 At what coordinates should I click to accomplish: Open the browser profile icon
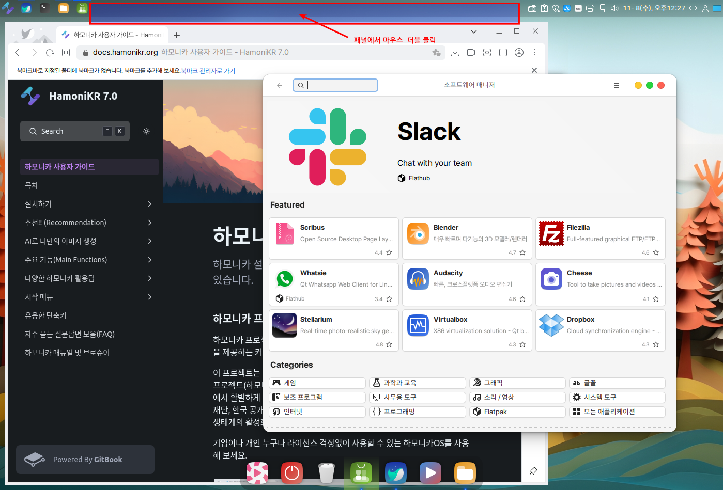point(519,52)
